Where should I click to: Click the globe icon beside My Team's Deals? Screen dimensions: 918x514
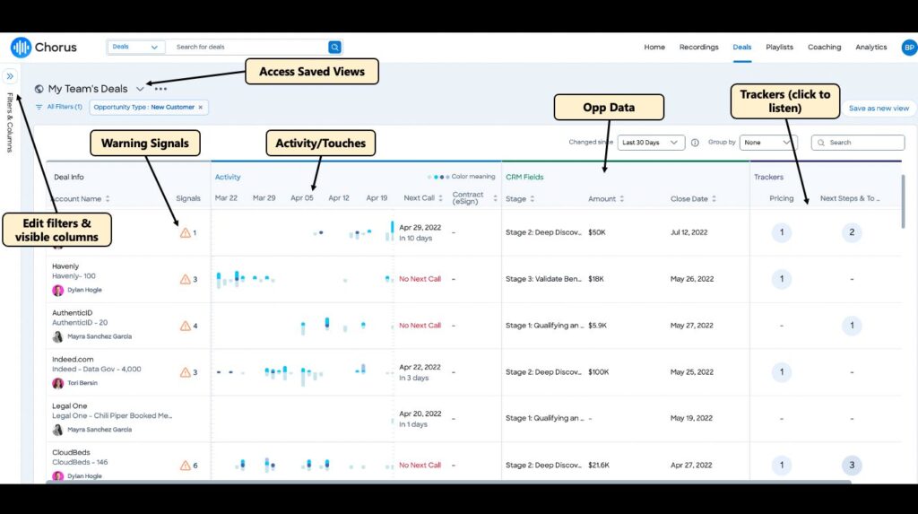[39, 89]
